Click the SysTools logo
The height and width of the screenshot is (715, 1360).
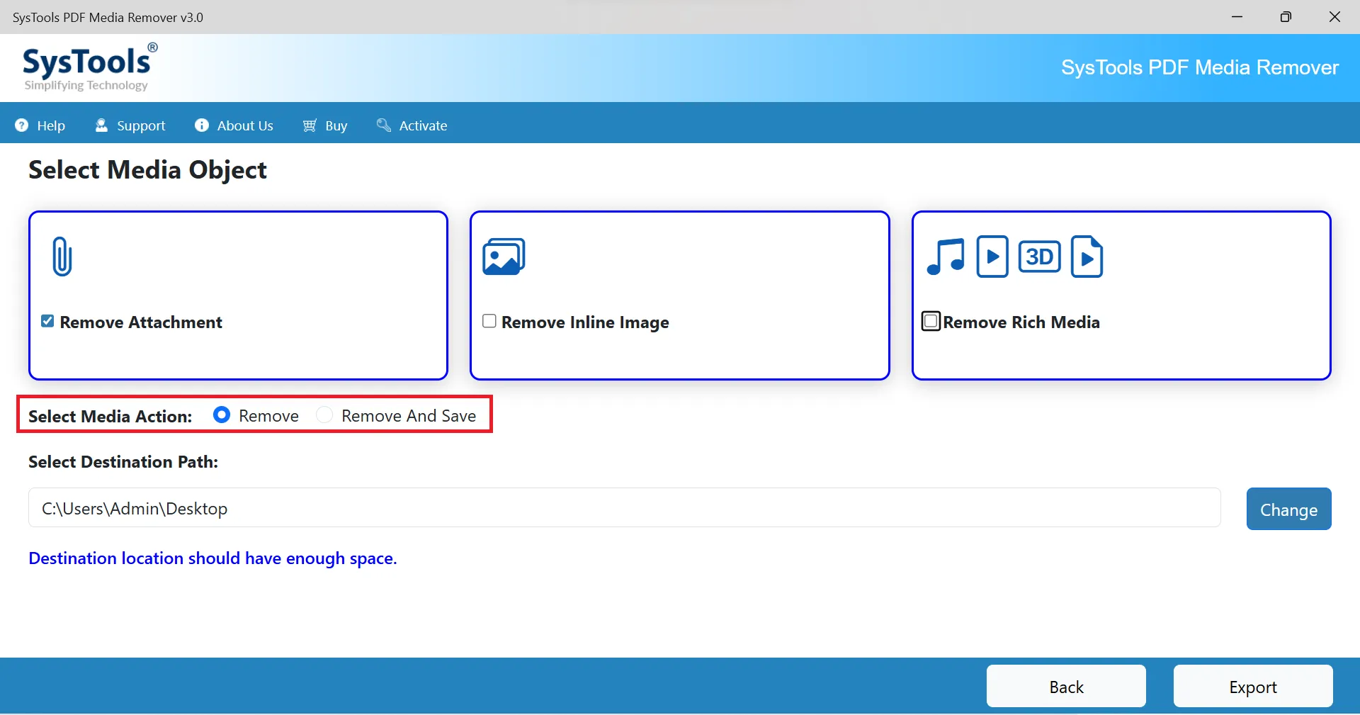89,67
